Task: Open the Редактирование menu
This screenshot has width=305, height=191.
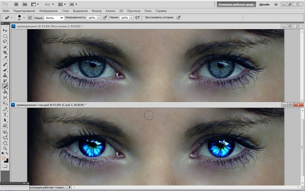Action: tap(24, 11)
